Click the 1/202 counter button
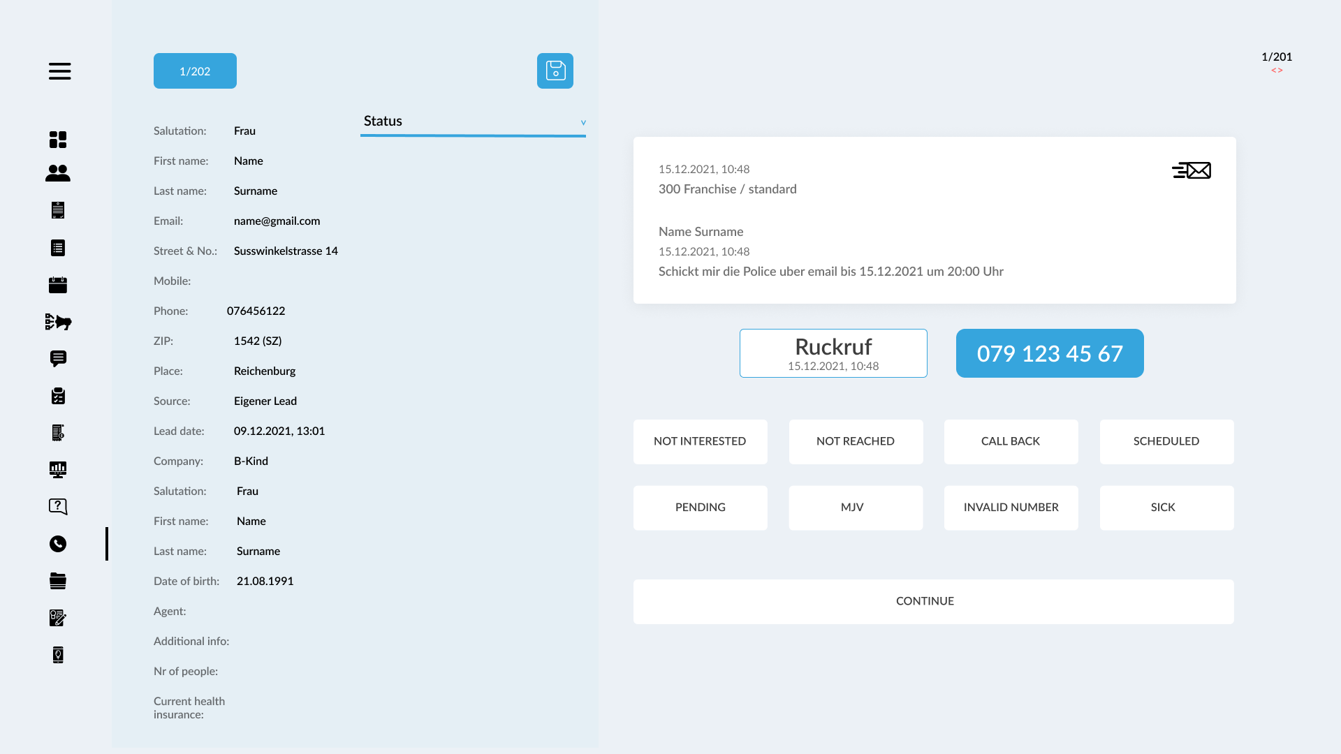Screen dimensions: 1341x754 (x=195, y=71)
